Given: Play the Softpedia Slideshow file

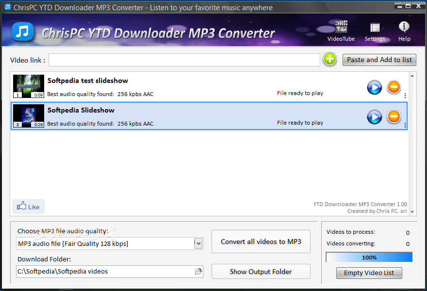Looking at the screenshot, I should pos(375,117).
